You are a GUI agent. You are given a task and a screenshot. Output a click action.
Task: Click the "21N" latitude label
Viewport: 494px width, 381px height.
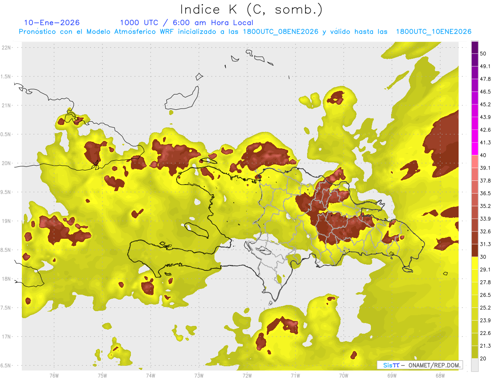click(x=7, y=106)
